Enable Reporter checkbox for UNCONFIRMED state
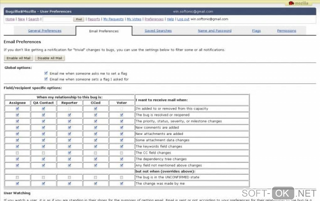The height and width of the screenshot is (201, 320). (x=70, y=178)
